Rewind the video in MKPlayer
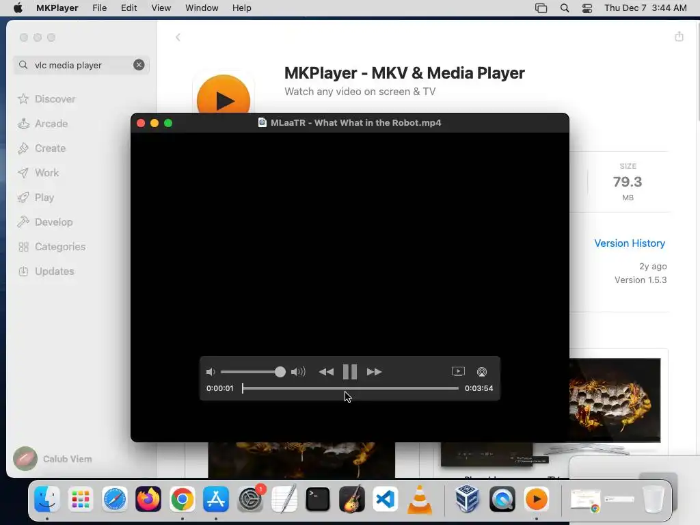This screenshot has width=700, height=525. click(326, 372)
